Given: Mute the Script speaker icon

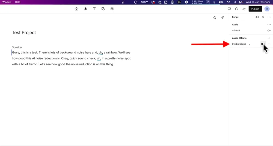Looking at the screenshot, I should (x=257, y=17).
